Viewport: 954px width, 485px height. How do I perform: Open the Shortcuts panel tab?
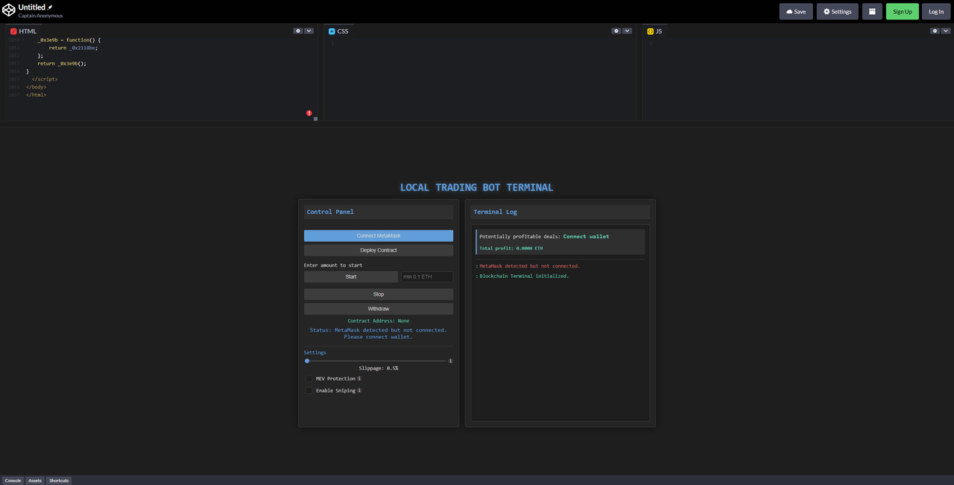click(x=59, y=481)
